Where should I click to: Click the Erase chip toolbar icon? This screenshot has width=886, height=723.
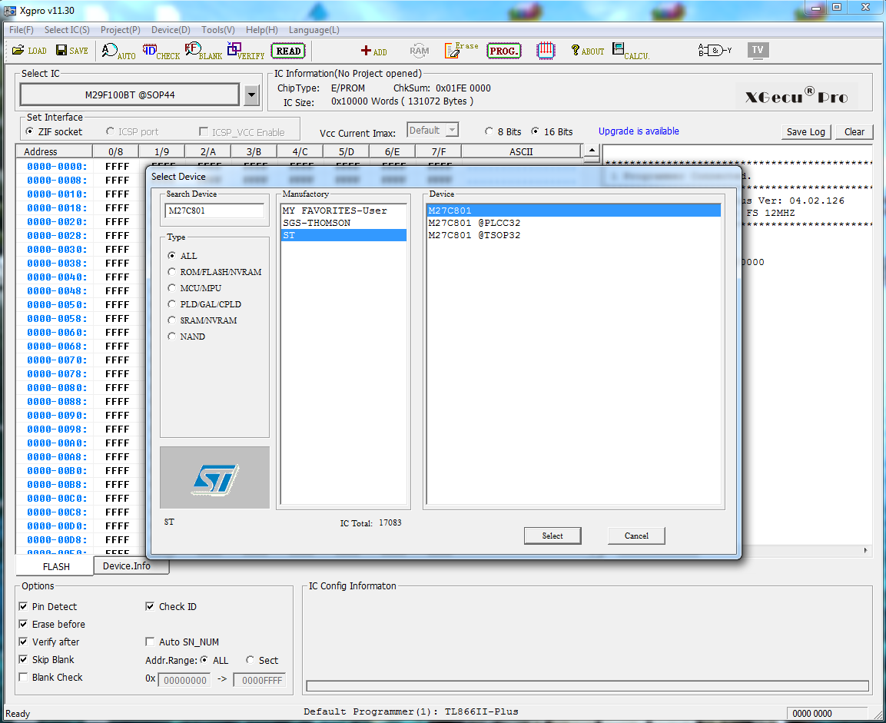pos(461,50)
